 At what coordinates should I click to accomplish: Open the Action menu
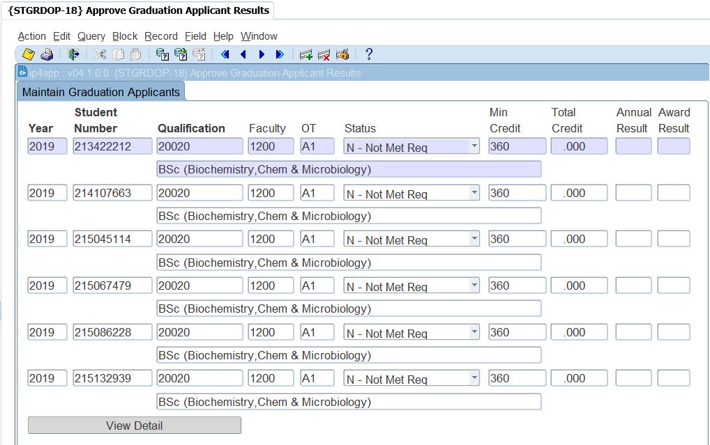31,36
